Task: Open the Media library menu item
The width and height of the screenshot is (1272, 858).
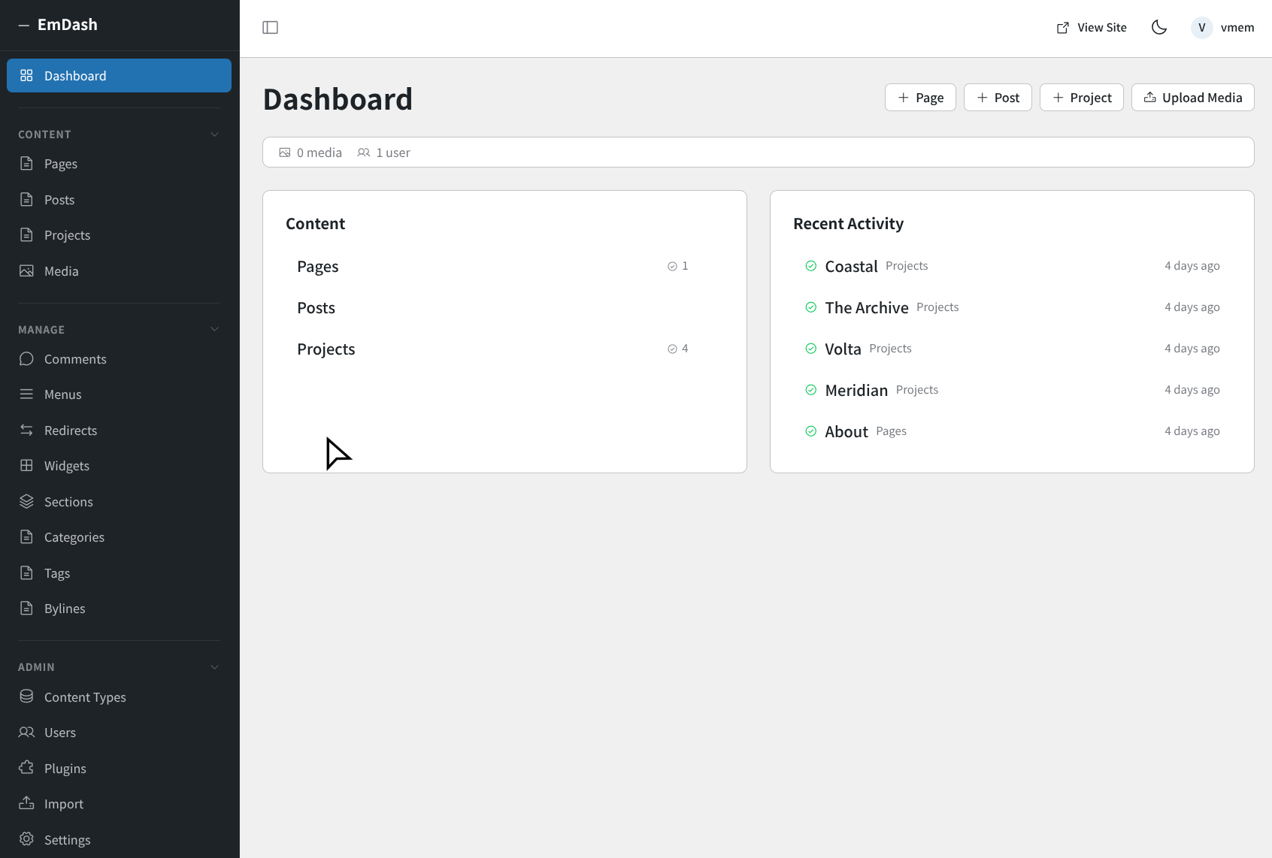Action: tap(119, 270)
